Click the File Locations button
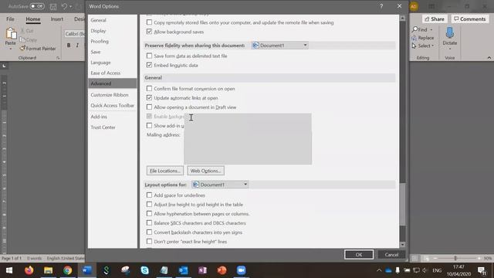Viewport: 494px width, 278px height. click(x=164, y=171)
